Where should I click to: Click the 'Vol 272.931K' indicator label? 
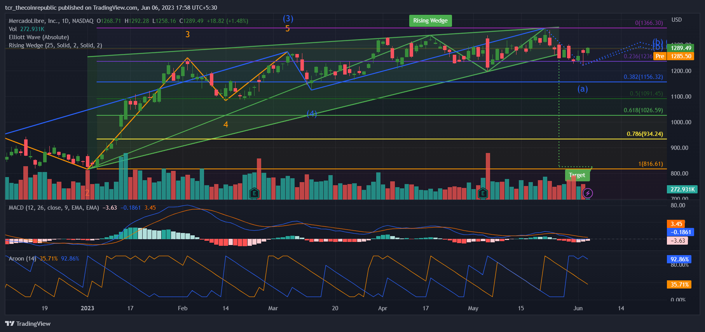26,29
